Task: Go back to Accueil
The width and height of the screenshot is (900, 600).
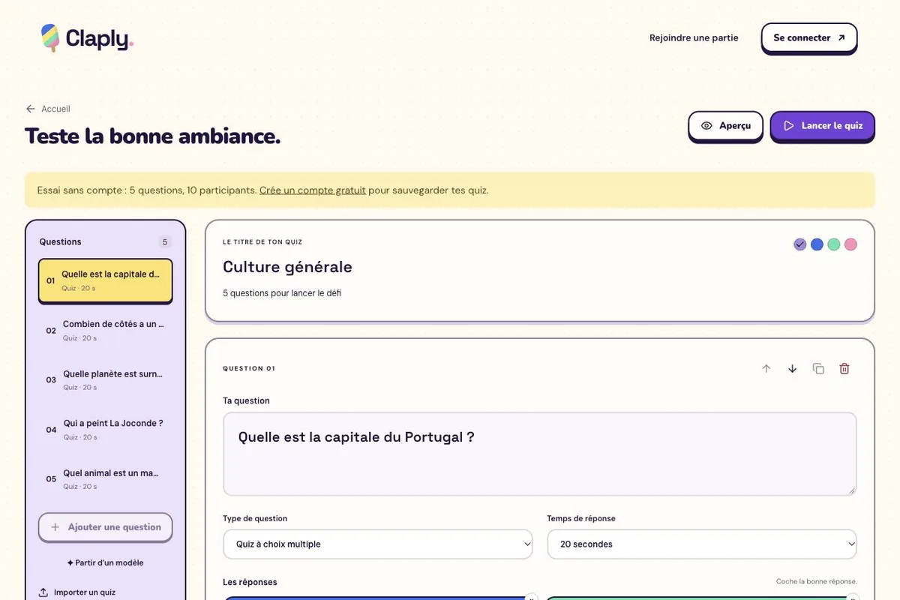Action: click(x=48, y=109)
